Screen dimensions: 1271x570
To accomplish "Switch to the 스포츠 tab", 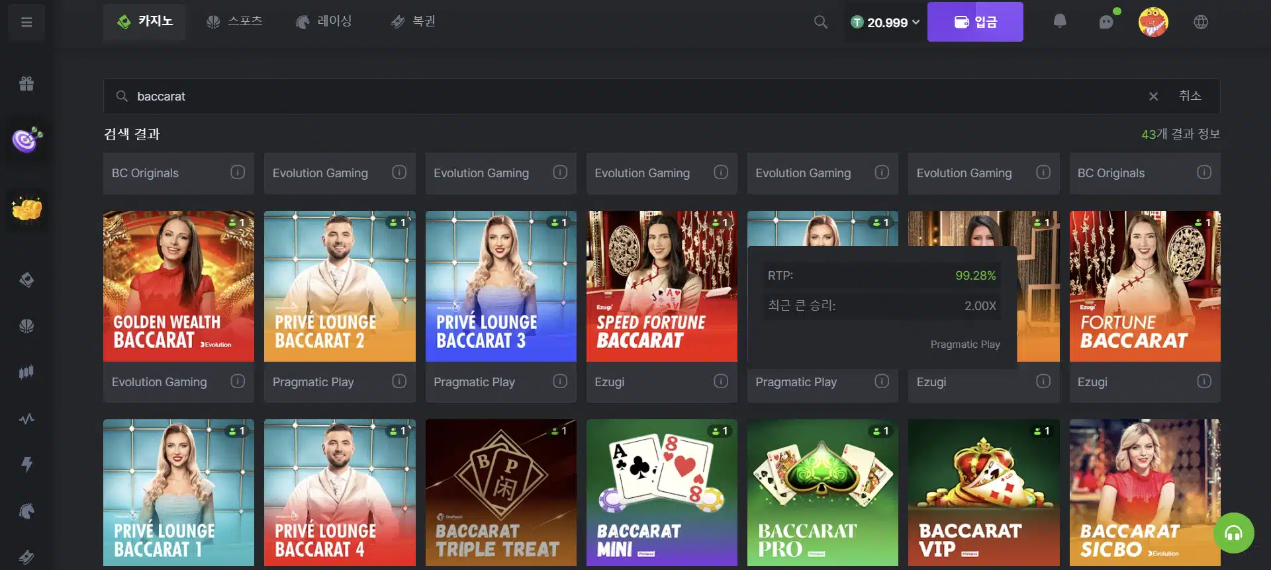I will pos(234,22).
